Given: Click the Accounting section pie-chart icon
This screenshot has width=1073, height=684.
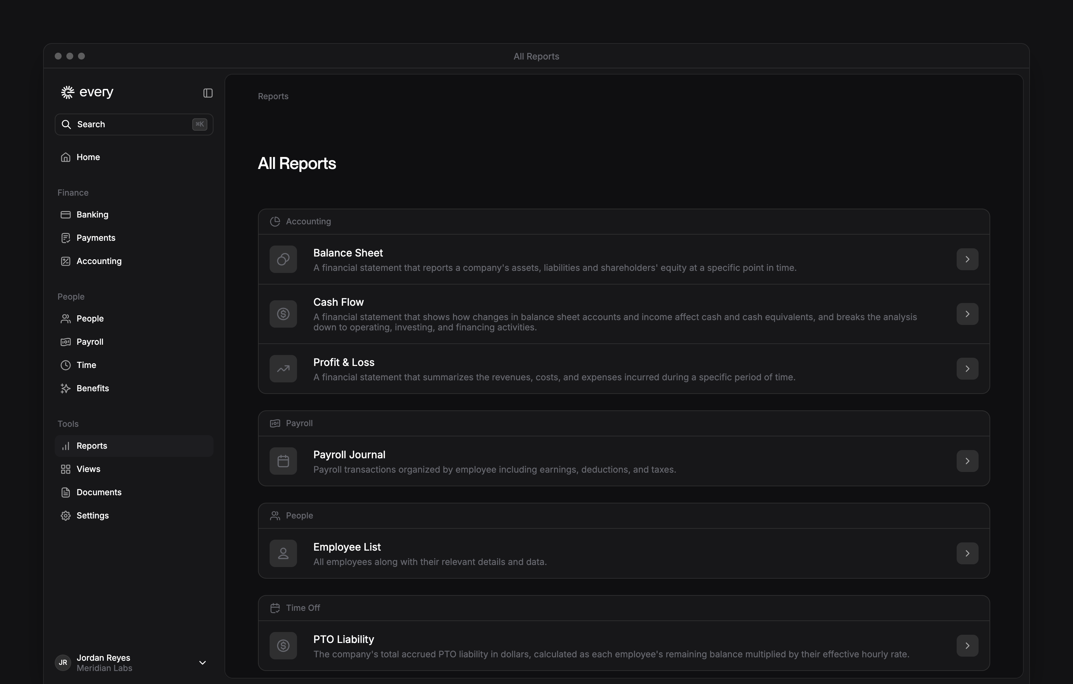Looking at the screenshot, I should pyautogui.click(x=275, y=221).
